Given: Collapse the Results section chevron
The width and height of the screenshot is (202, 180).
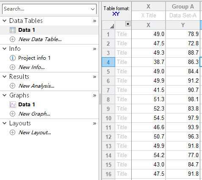Looking at the screenshot, I should coord(5,77).
